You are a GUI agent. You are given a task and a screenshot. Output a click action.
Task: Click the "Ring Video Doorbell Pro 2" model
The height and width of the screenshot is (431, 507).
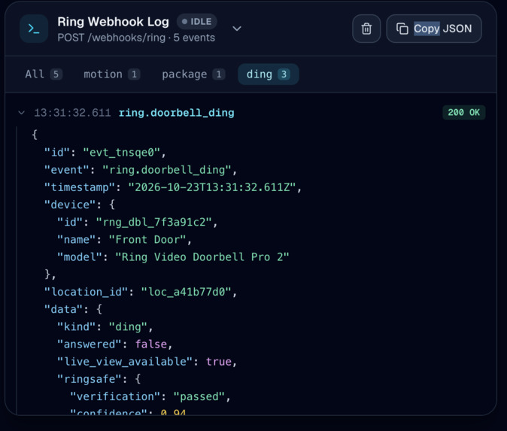[202, 257]
